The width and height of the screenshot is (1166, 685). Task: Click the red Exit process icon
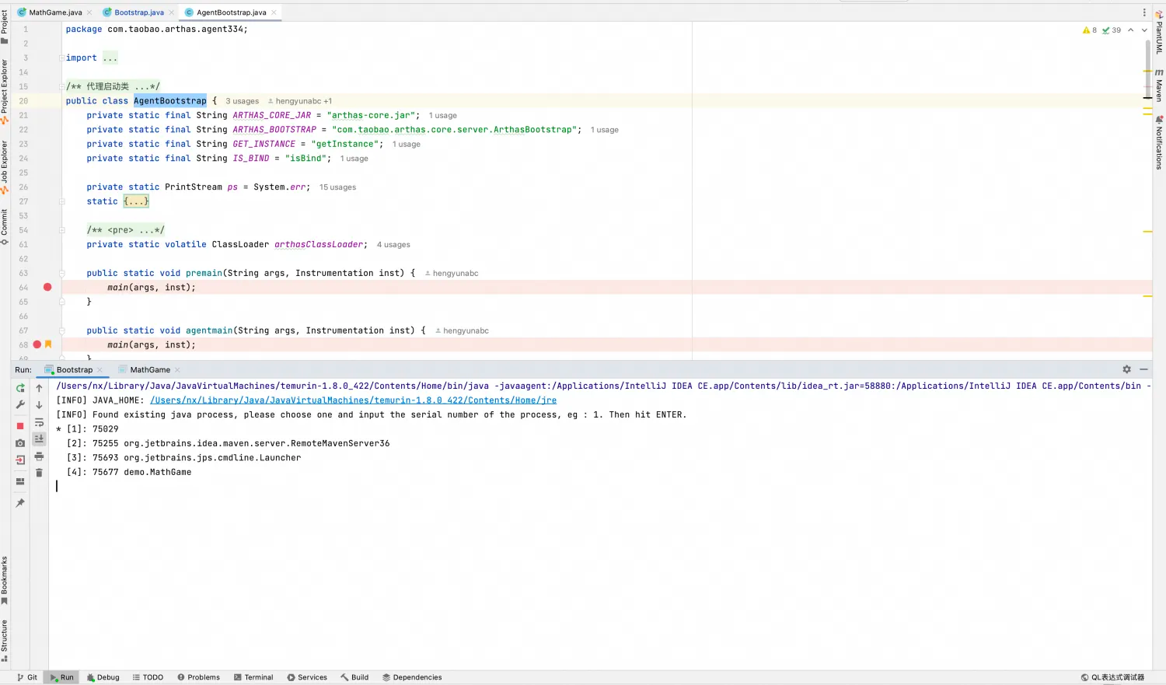(x=20, y=460)
